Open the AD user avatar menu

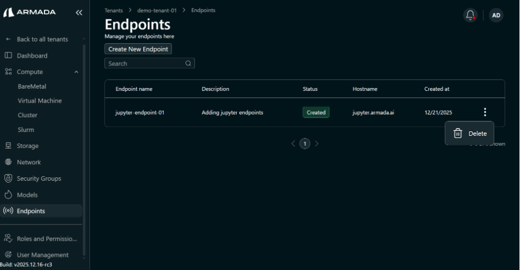point(496,16)
